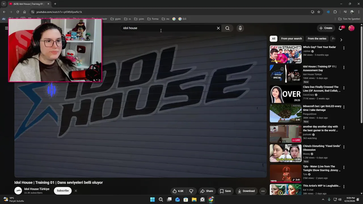Open 'Minecraft but i get RAILED' title
Screen dimensions: 363x204
[x=322, y=108]
